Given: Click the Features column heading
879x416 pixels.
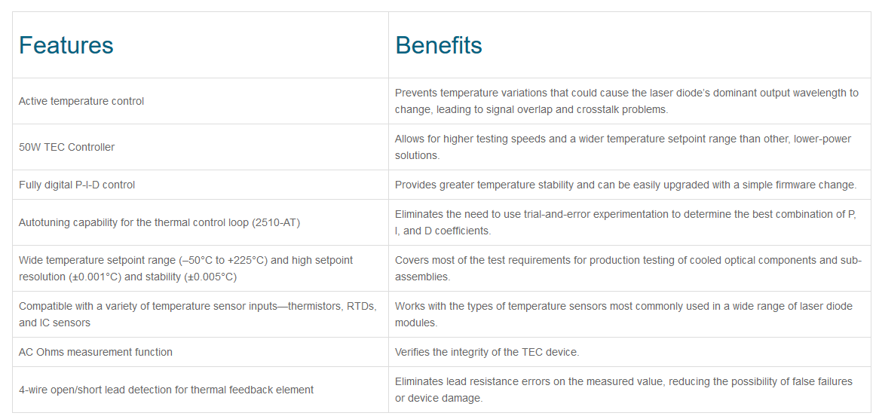Looking at the screenshot, I should pyautogui.click(x=66, y=45).
